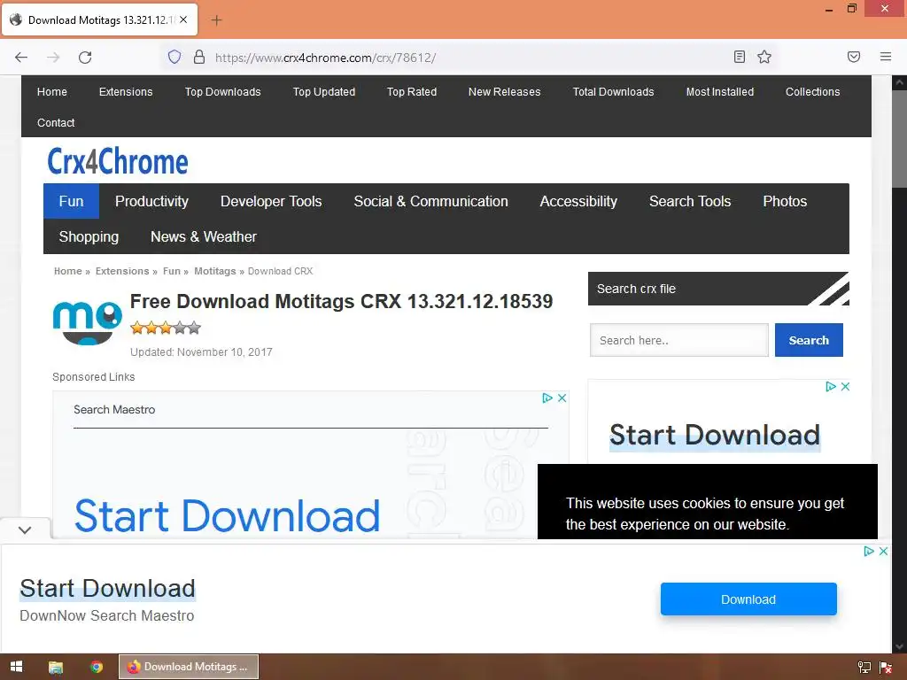Click the Motitags extension logo
Image resolution: width=907 pixels, height=680 pixels.
(x=88, y=322)
